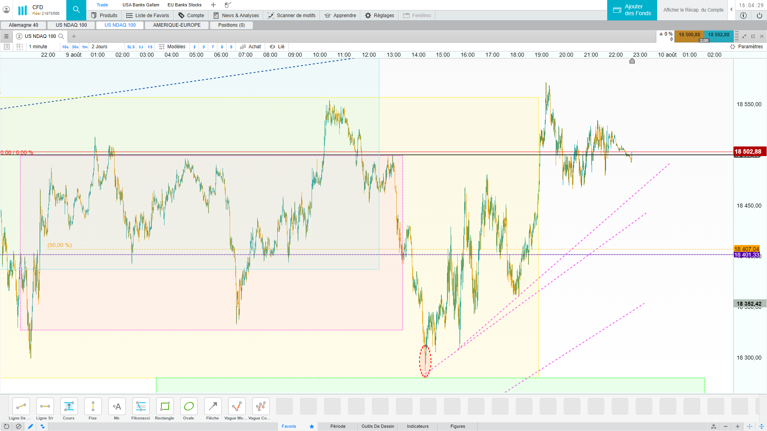Open the 1 minute timeframe dropdown

pos(38,47)
